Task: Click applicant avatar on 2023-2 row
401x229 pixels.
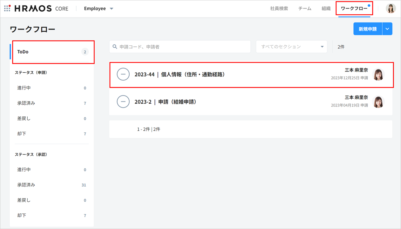Action: [x=378, y=102]
